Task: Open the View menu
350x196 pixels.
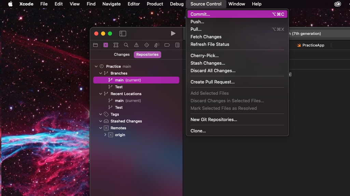Action: [x=74, y=4]
